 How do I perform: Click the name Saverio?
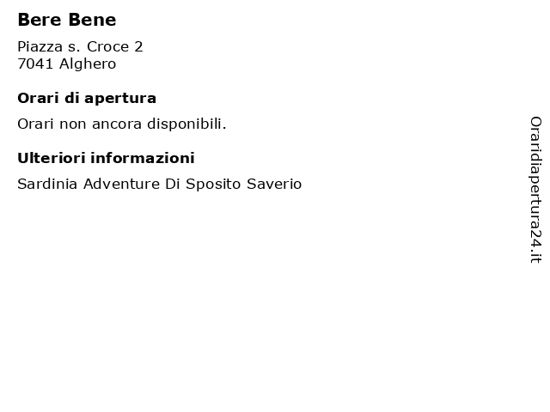[274, 184]
